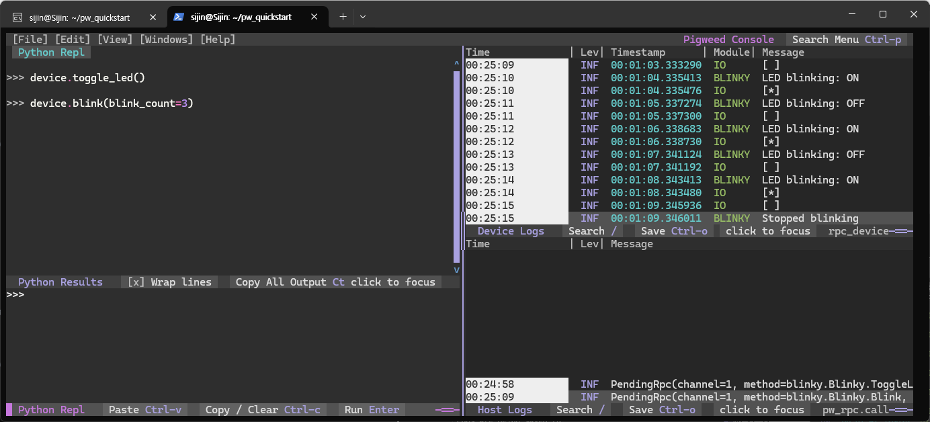Screen dimensions: 930x422
Task: Open terminal profile dropdown arrow
Action: click(363, 17)
